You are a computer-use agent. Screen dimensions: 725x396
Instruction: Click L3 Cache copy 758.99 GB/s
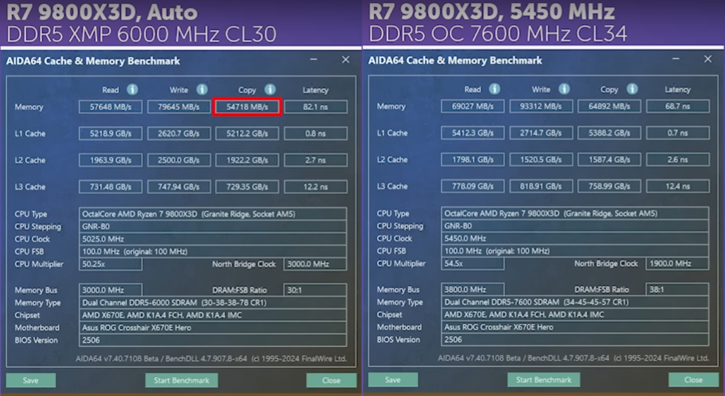coord(609,186)
